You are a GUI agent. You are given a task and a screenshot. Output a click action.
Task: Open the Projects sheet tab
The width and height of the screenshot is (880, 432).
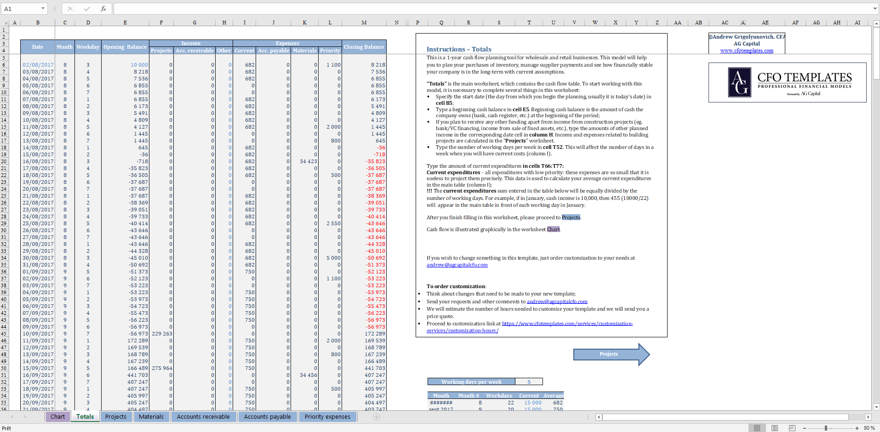click(x=115, y=416)
